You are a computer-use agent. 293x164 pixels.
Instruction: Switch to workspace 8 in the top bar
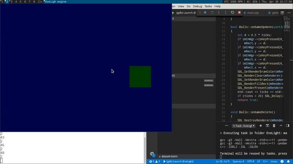pyautogui.click(x=34, y=1)
